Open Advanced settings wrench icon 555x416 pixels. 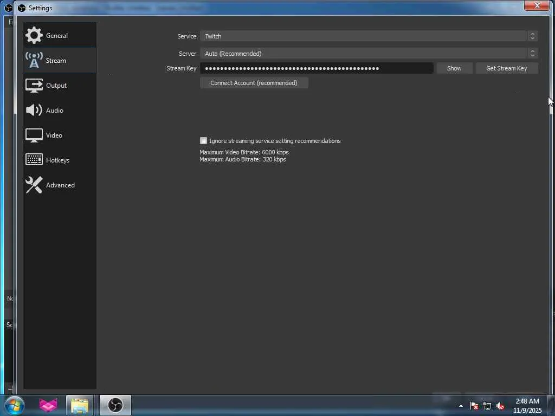(34, 185)
